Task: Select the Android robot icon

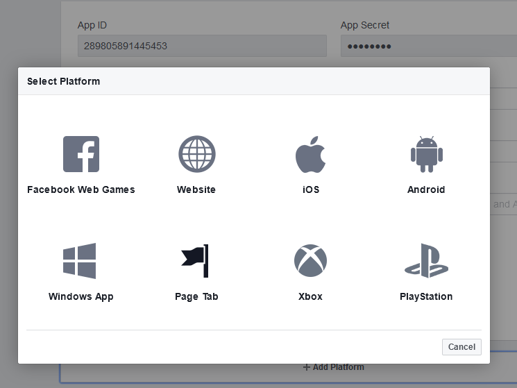Action: pos(426,154)
